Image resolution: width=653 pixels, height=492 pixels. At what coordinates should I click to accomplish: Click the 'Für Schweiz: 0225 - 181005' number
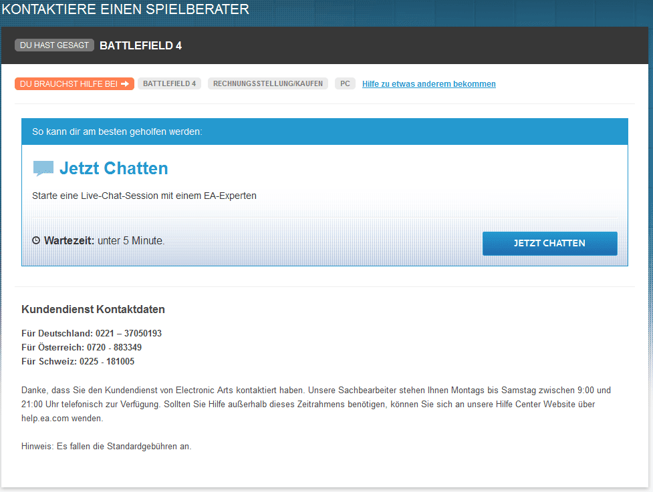coord(78,361)
